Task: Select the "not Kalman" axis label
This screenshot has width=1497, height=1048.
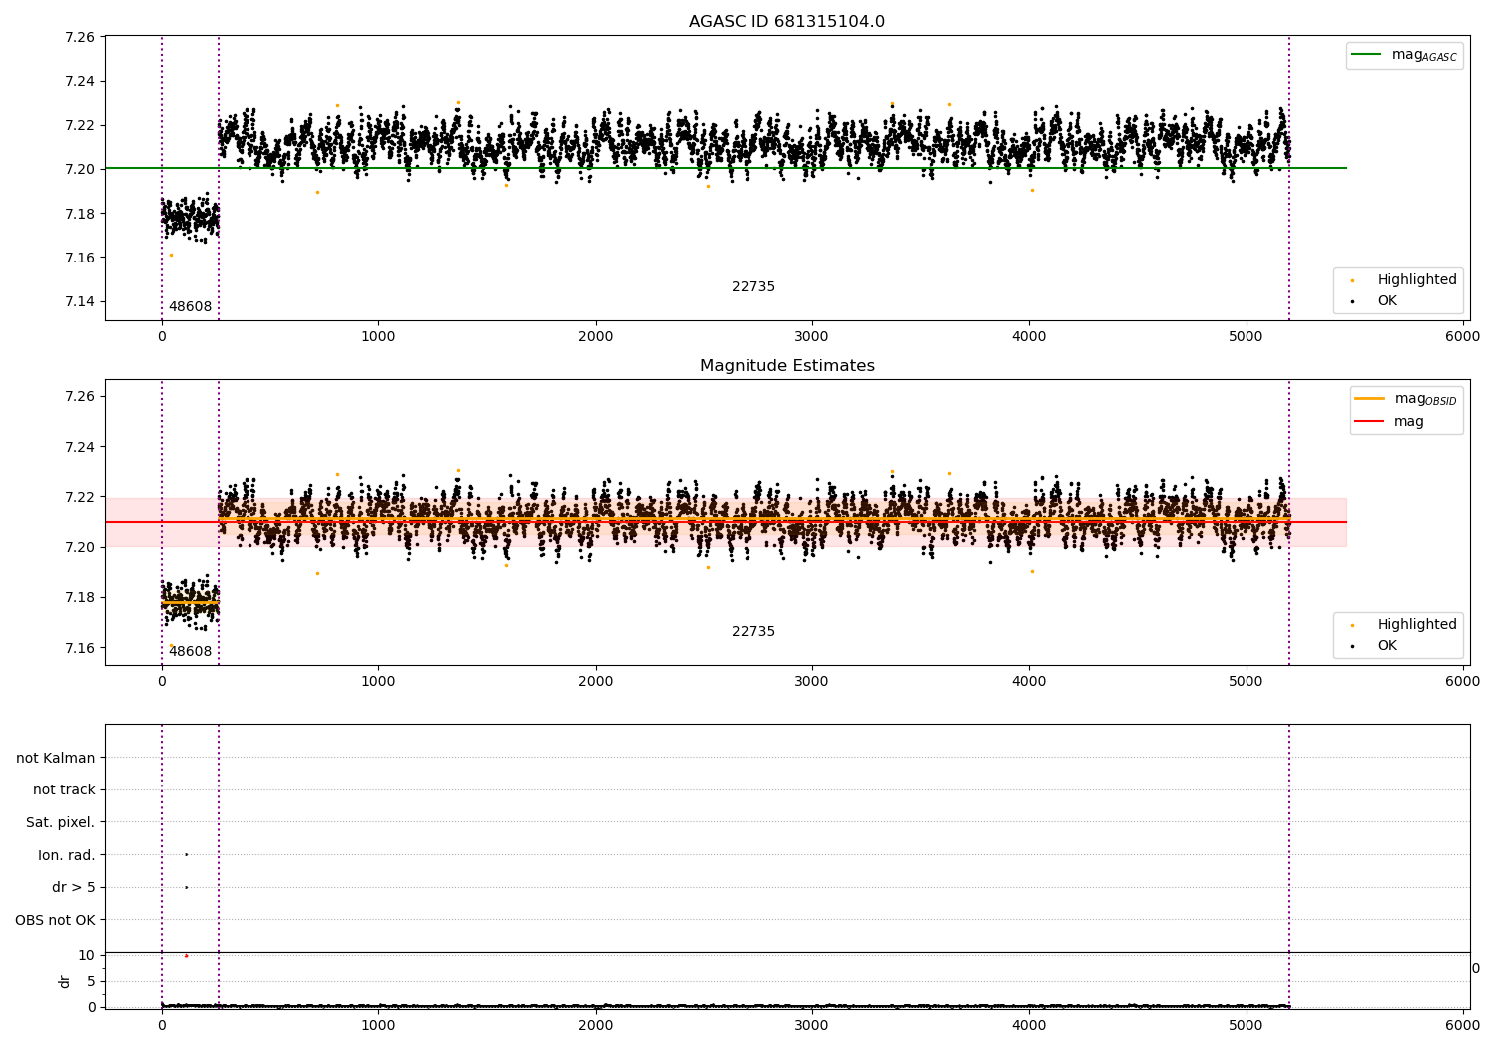Action: (56, 759)
